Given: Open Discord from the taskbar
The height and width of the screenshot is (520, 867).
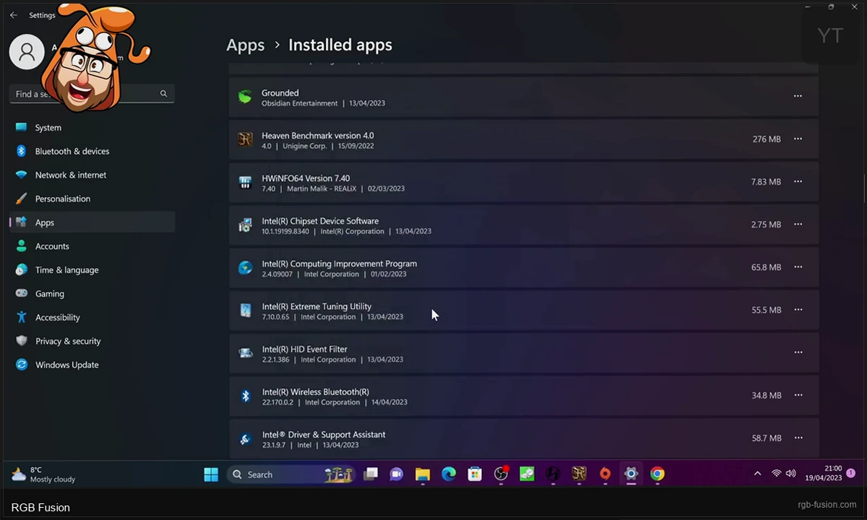Looking at the screenshot, I should coord(396,474).
